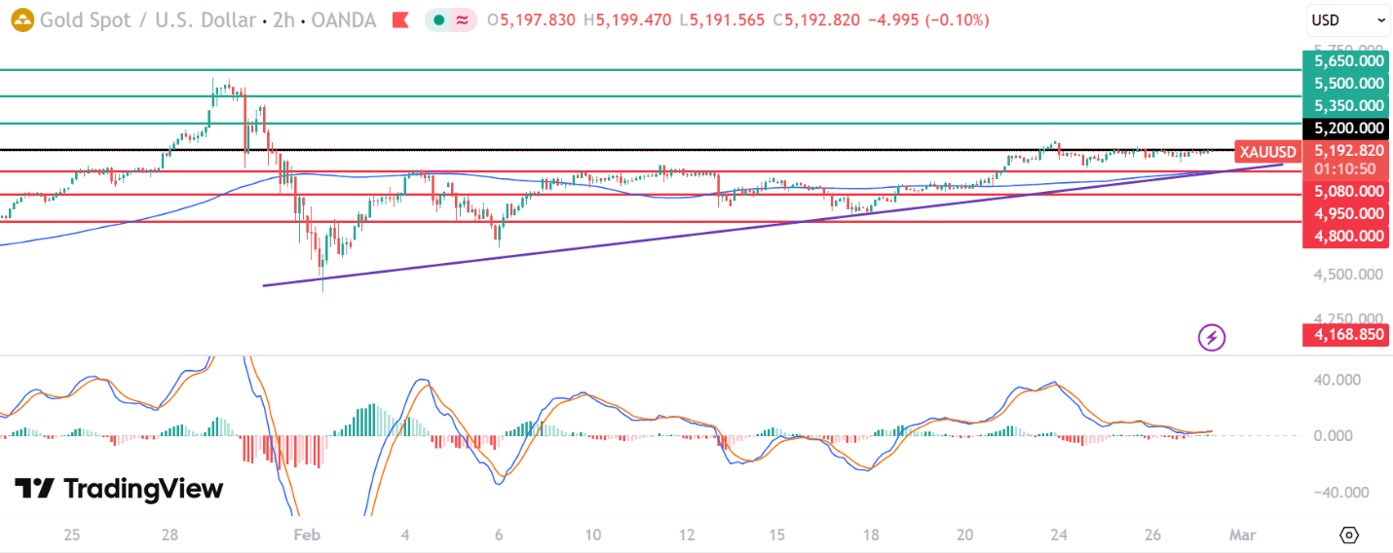
Task: Click the Mar date on time axis
Action: point(1241,535)
